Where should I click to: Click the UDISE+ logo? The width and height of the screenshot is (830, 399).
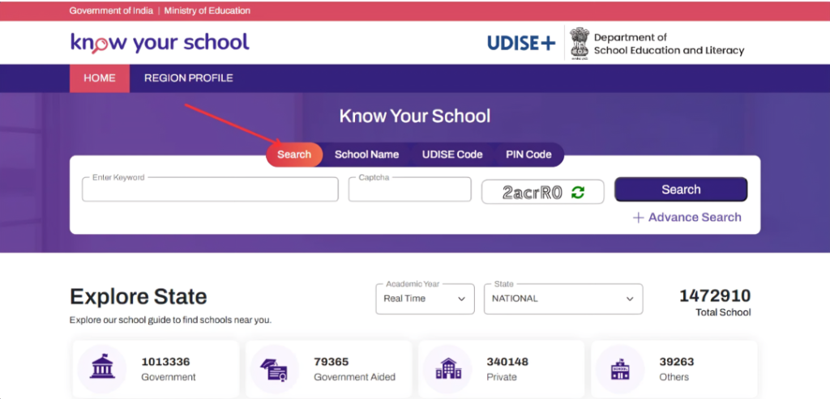[x=521, y=44]
